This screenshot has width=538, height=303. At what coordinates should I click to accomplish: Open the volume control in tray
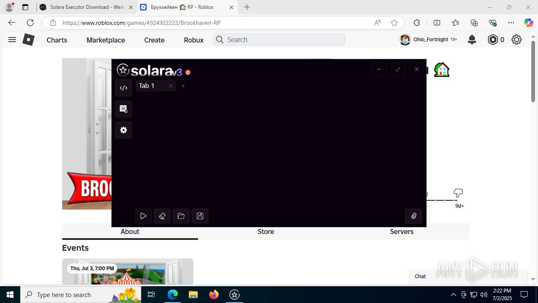tap(484, 295)
